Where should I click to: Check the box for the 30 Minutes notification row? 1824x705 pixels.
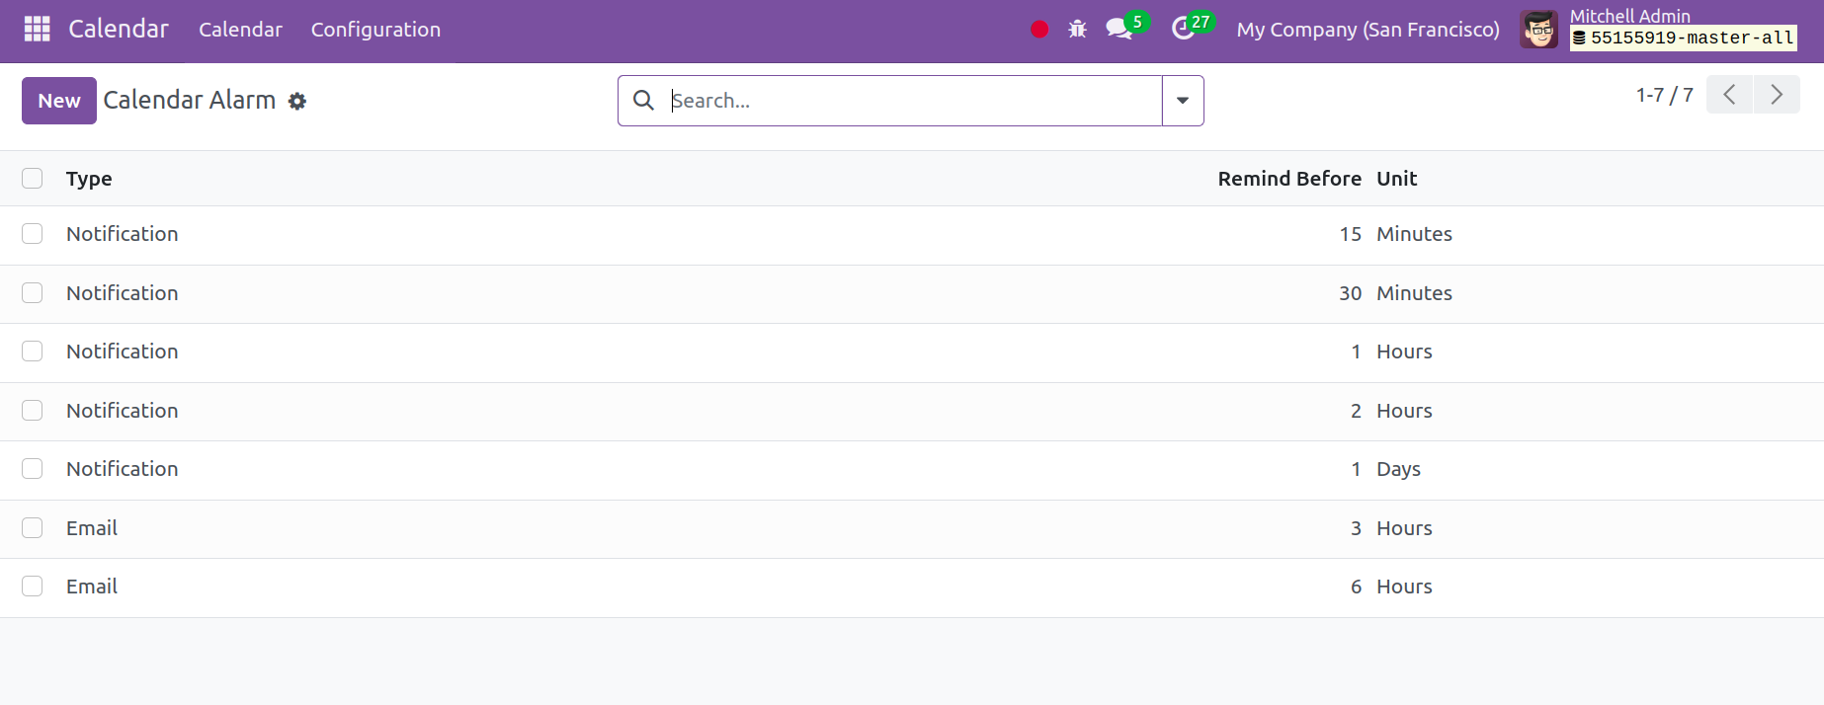[33, 293]
